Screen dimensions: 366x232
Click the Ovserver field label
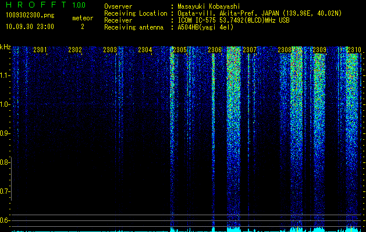click(118, 6)
